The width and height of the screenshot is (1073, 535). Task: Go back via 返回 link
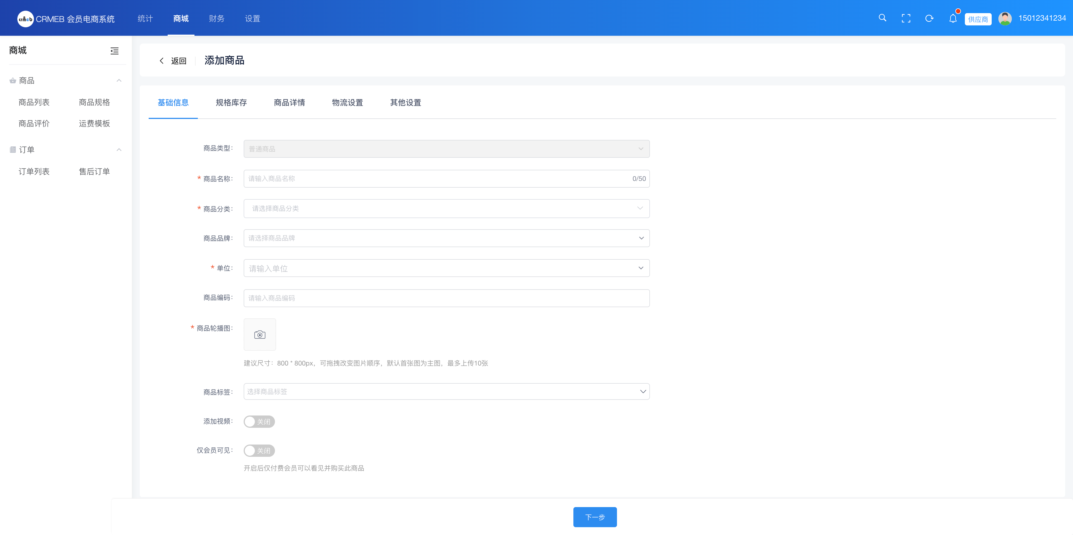tap(173, 61)
